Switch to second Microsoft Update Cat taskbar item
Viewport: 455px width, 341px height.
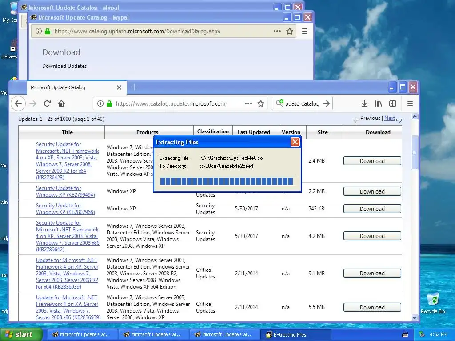[x=154, y=335]
